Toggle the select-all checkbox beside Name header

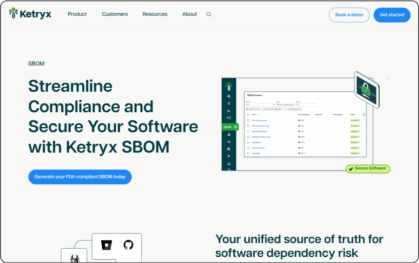[248, 115]
